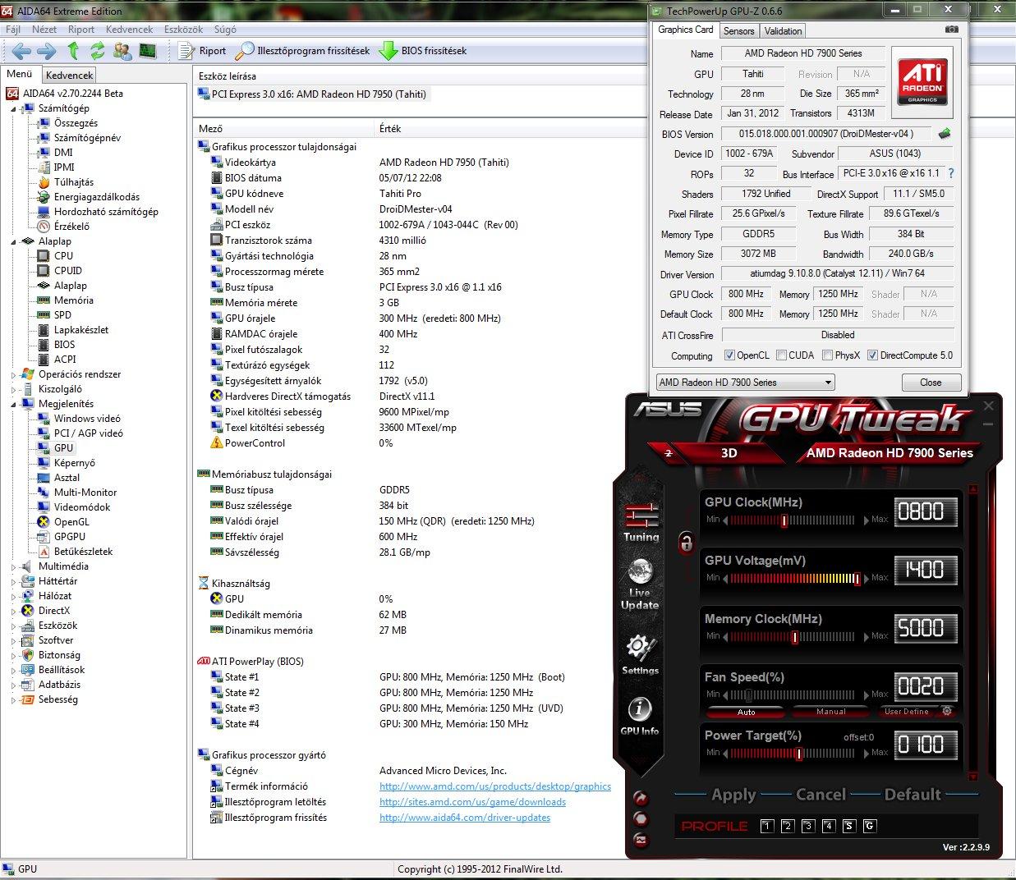The height and width of the screenshot is (880, 1016).
Task: Select GPGPU in the AIDA64 tree
Action: coord(69,537)
